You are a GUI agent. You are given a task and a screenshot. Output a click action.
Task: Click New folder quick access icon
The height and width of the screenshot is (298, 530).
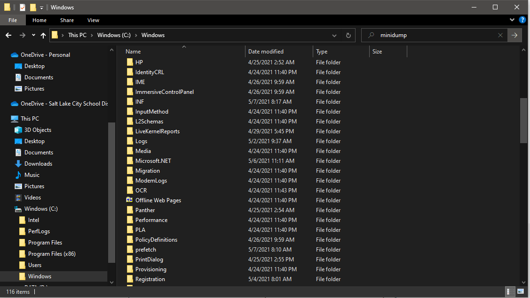(33, 7)
